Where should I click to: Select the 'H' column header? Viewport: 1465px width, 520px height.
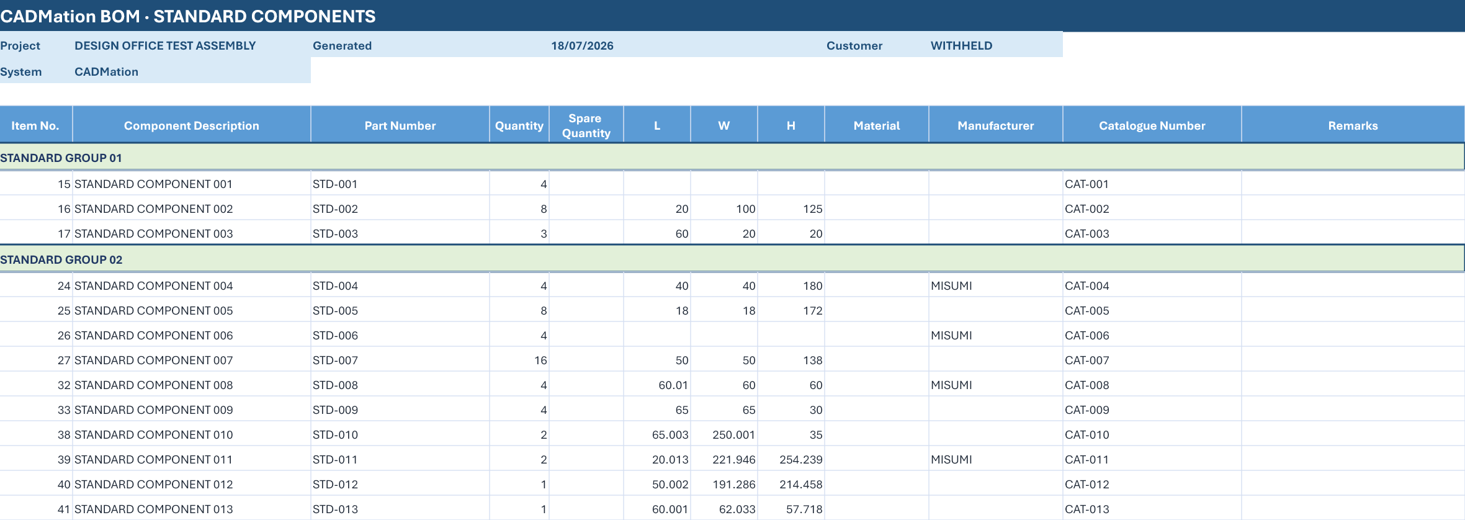(x=791, y=125)
